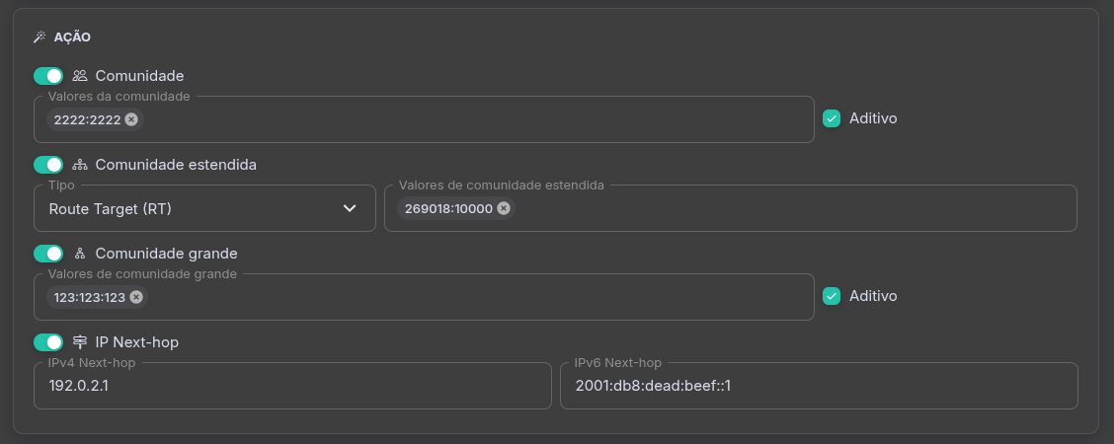
Task: Click the IP Next-hop signpost icon
Action: [x=80, y=342]
